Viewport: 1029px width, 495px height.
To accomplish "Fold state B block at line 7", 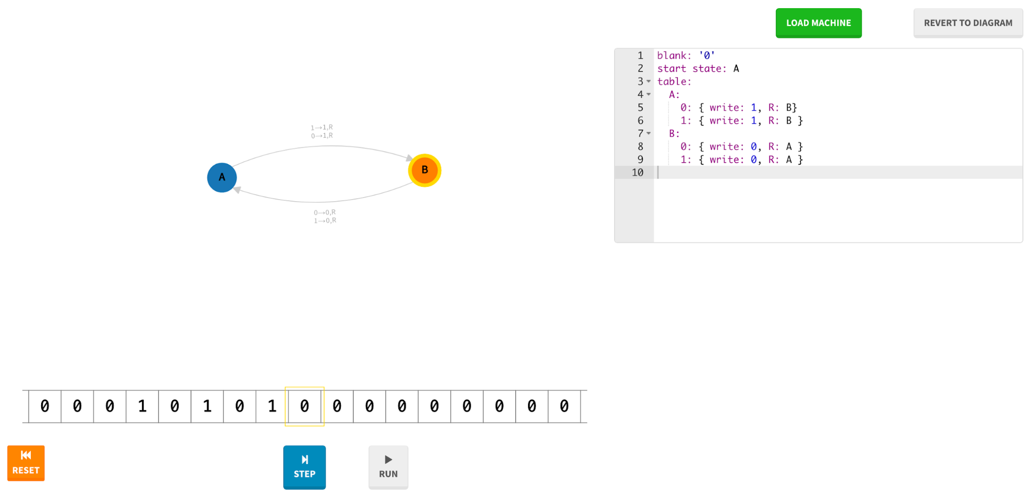I will point(649,134).
